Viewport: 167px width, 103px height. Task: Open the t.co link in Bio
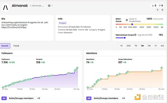(14, 27)
